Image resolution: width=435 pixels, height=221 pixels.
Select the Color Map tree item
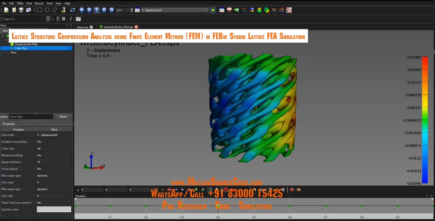[x=21, y=48]
